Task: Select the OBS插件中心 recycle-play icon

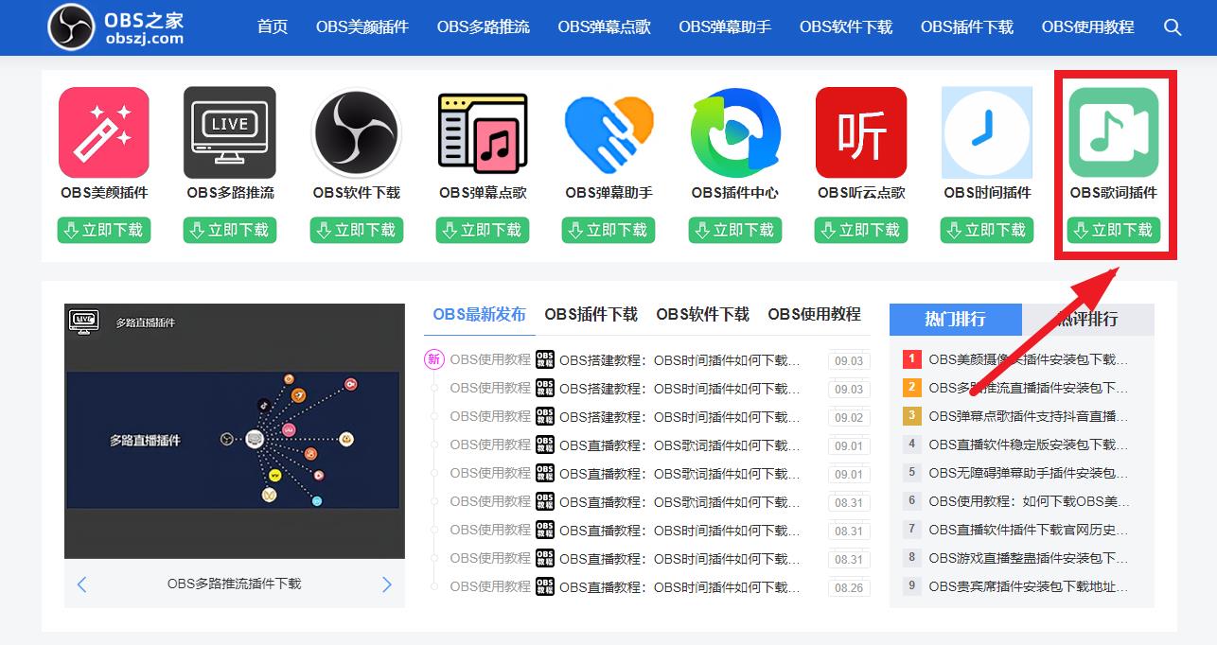Action: pyautogui.click(x=735, y=132)
